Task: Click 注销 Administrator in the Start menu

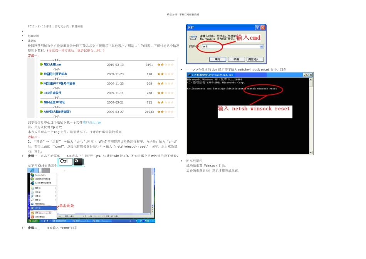Action: [44, 213]
